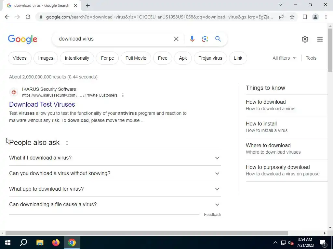Viewport: 333px width, 249px height.
Task: Open the All filters dropdown
Action: coord(284,58)
